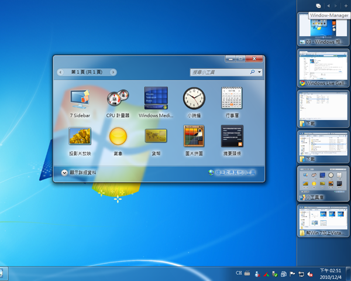Viewport: 351px width, 281px height.
Task: Select the calendar gadget icon
Action: [232, 98]
